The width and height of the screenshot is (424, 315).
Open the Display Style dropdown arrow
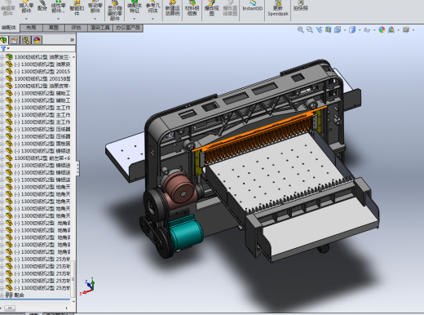pyautogui.click(x=360, y=30)
